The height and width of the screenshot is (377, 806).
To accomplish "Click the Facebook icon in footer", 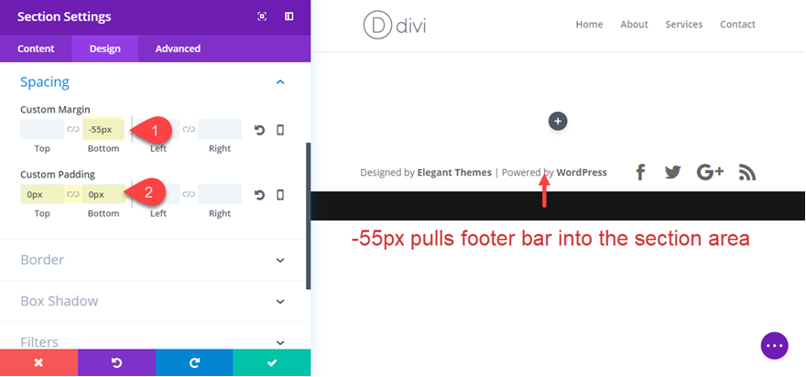I will (640, 172).
